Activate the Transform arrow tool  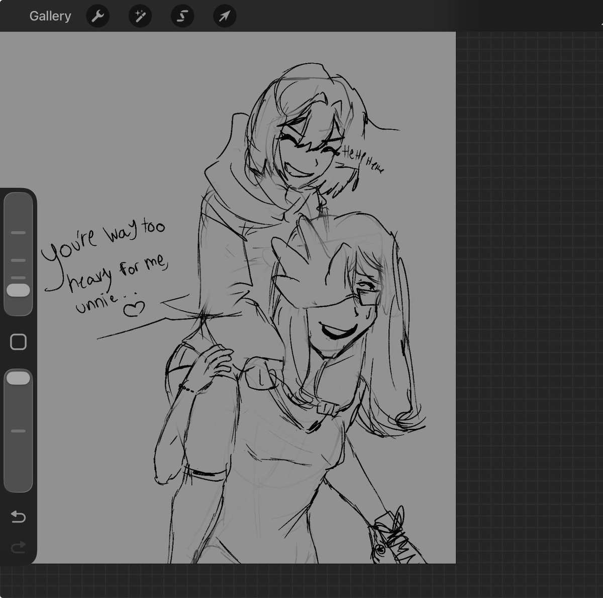(224, 16)
